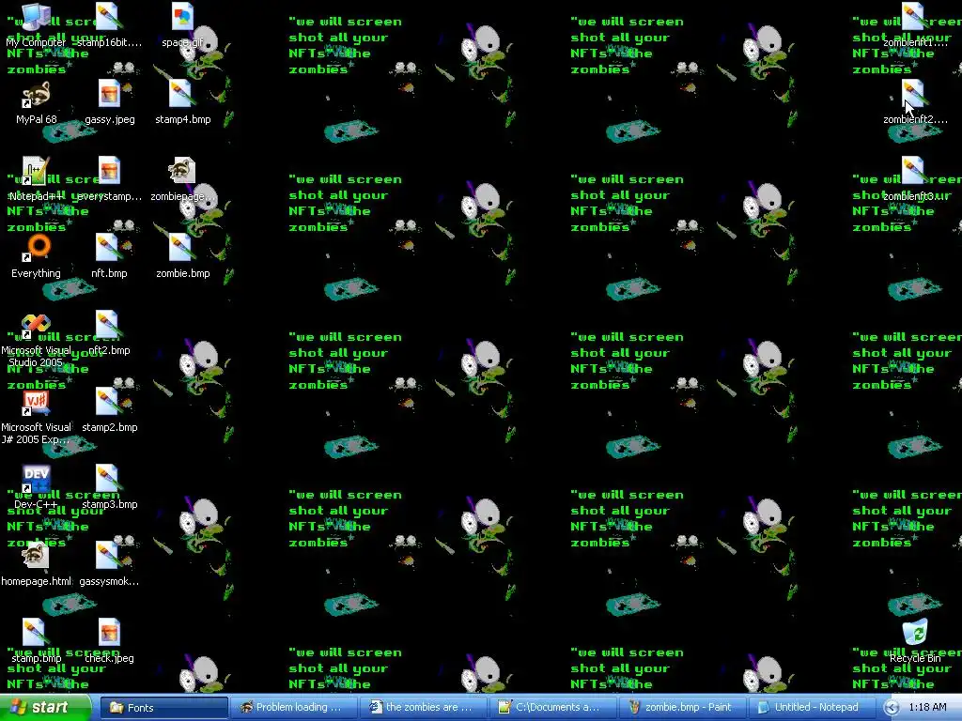
Task: Select the space.gif desktop icon
Action: 182,17
